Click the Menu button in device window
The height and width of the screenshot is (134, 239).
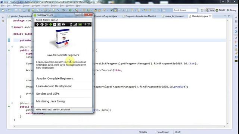coord(44,109)
